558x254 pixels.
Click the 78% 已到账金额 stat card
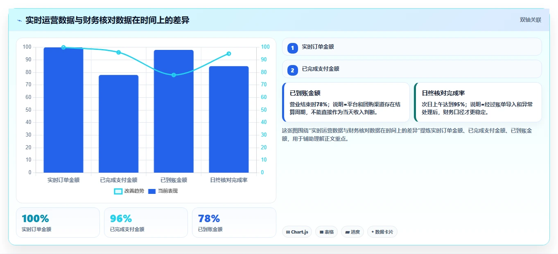tap(234, 223)
